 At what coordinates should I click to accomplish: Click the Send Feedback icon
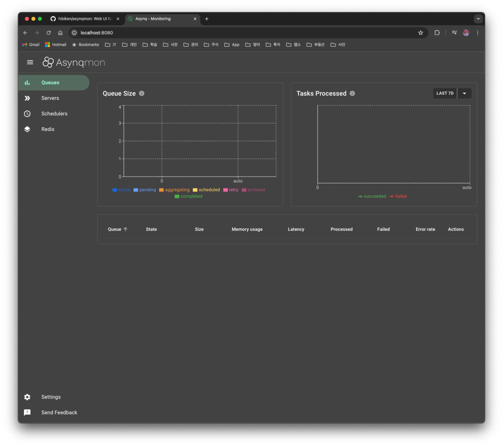(x=27, y=413)
